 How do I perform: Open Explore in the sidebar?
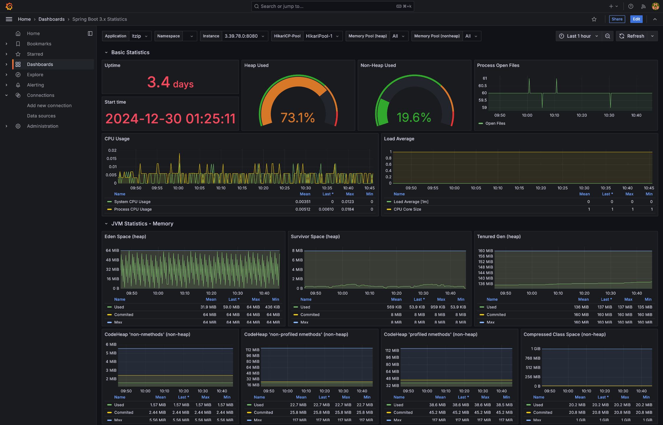point(35,75)
